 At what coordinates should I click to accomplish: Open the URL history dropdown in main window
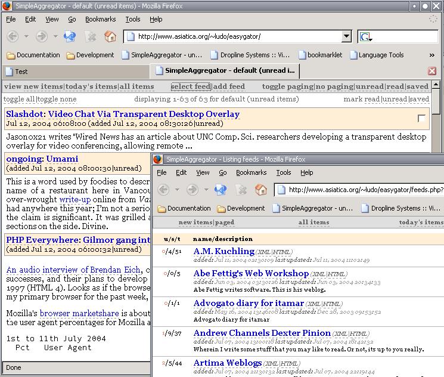point(346,36)
